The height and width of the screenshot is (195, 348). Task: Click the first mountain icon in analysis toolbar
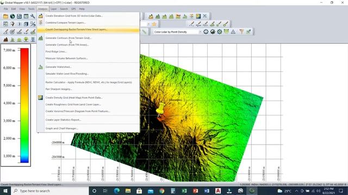151,16
